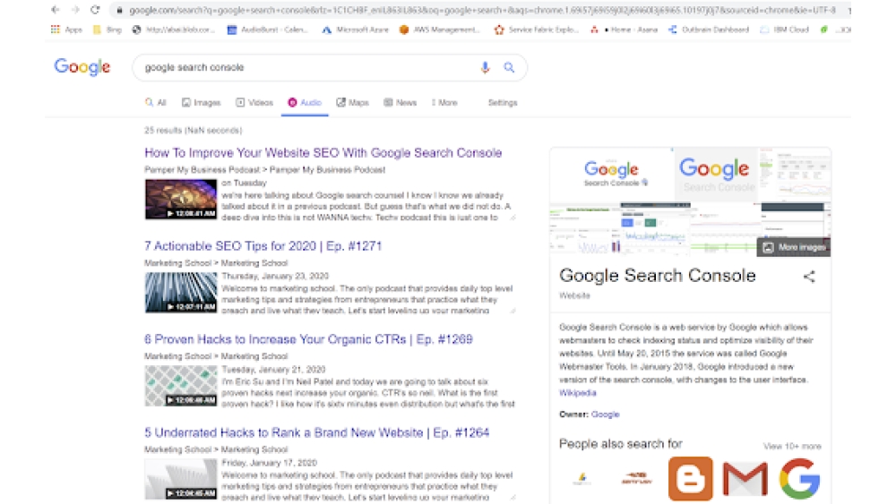Switch to the Images tab
The width and height of the screenshot is (896, 504).
click(201, 103)
